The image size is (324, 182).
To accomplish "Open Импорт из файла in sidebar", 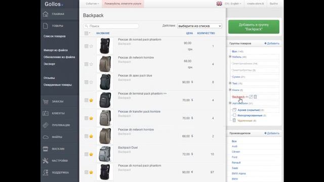I will click(x=56, y=50).
